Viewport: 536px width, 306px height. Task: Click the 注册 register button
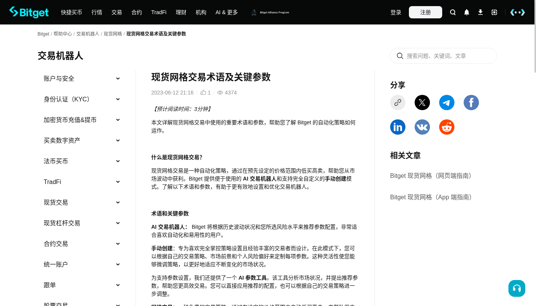425,12
